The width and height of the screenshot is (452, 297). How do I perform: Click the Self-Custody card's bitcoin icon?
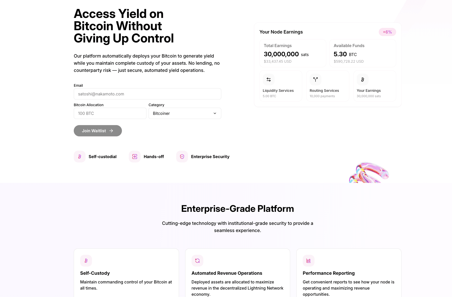coord(86,260)
